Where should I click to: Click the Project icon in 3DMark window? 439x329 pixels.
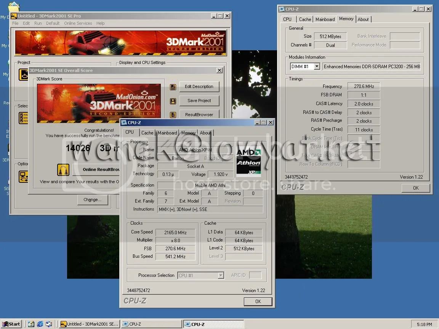click(23, 75)
